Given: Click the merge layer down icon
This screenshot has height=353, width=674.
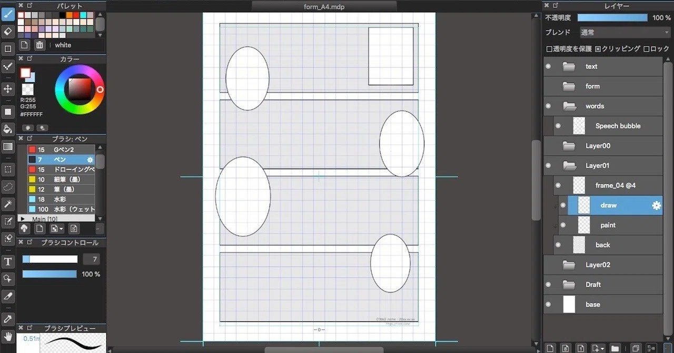Looking at the screenshot, I should (651, 348).
